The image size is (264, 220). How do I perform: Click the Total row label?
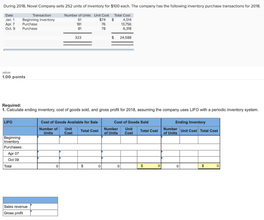[8, 166]
